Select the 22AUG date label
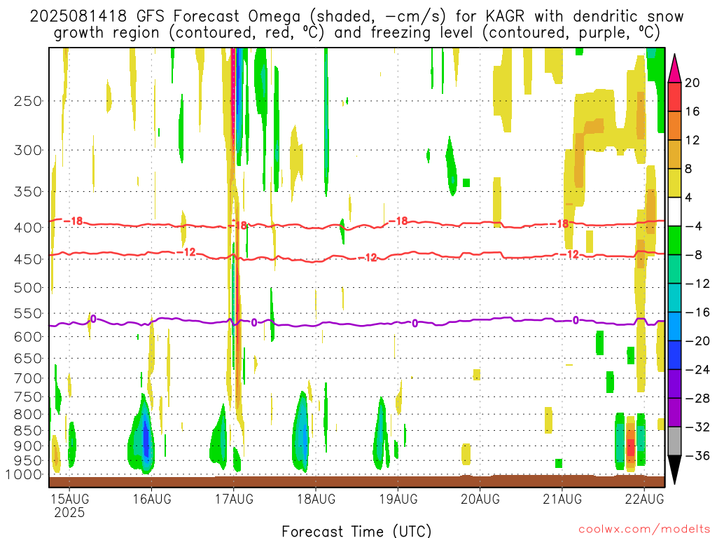 point(644,499)
